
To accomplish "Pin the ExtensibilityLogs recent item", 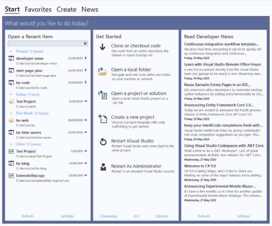I will (86, 175).
